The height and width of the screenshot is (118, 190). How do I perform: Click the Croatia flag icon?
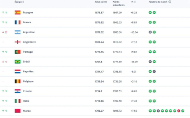(x=17, y=91)
